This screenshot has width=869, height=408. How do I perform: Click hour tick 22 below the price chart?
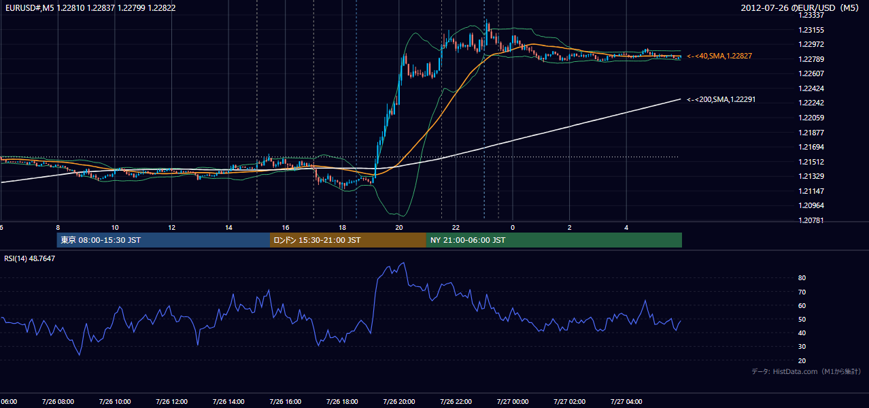[x=456, y=228]
